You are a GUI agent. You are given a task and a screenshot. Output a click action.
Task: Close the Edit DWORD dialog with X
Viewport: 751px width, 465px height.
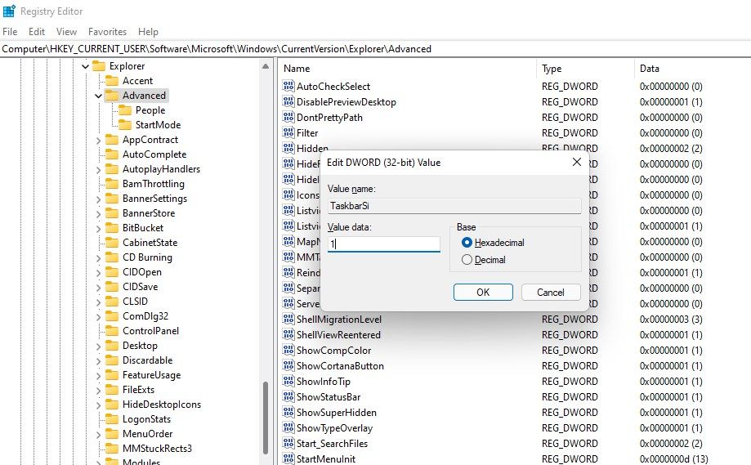[577, 162]
